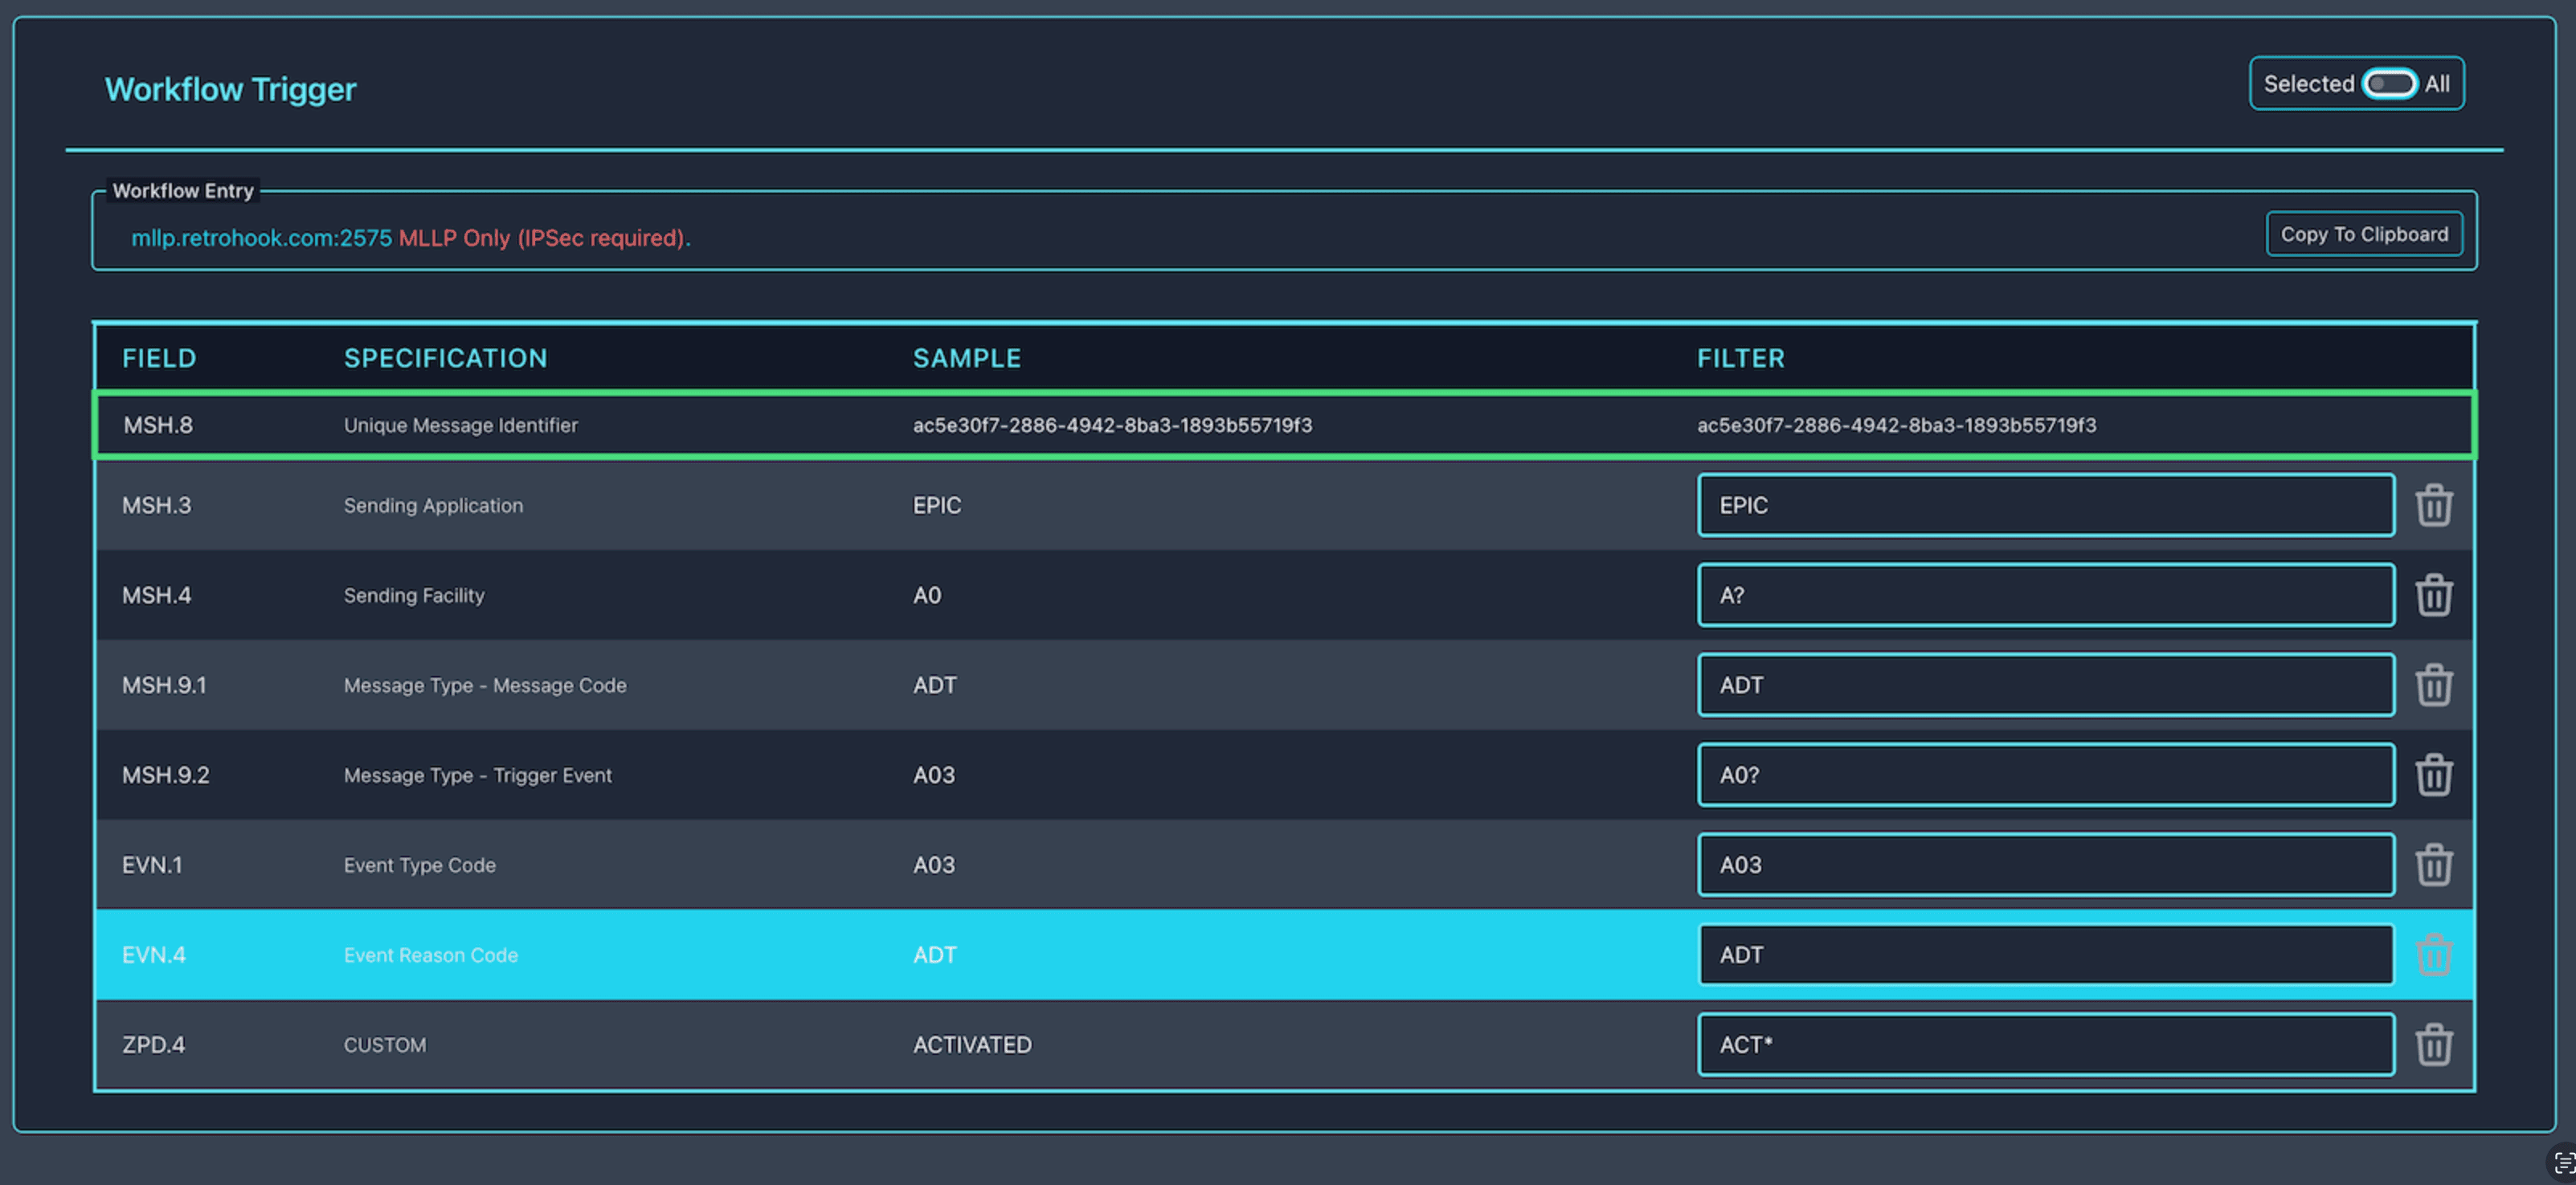This screenshot has height=1185, width=2576.
Task: Click the FIELD column header
Action: pos(159,359)
